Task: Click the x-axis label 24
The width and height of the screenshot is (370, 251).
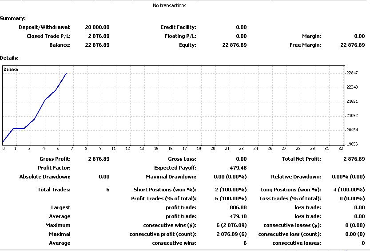Action: pos(255,149)
